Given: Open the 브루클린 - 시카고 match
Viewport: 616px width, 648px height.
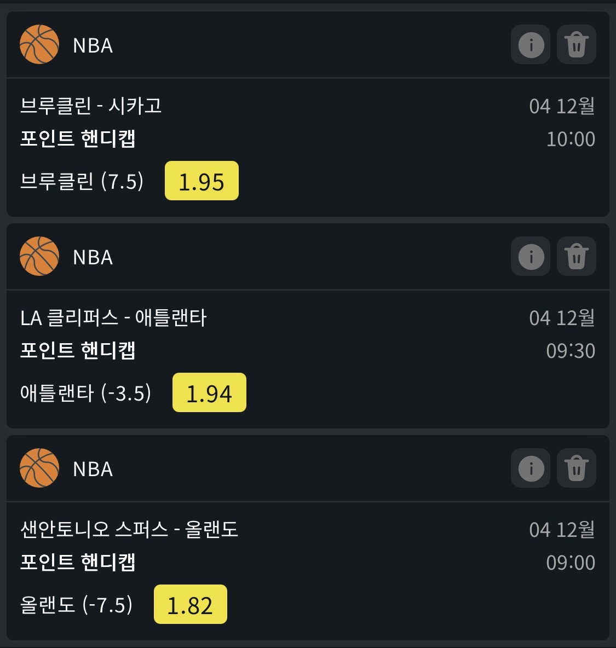Looking at the screenshot, I should point(91,105).
